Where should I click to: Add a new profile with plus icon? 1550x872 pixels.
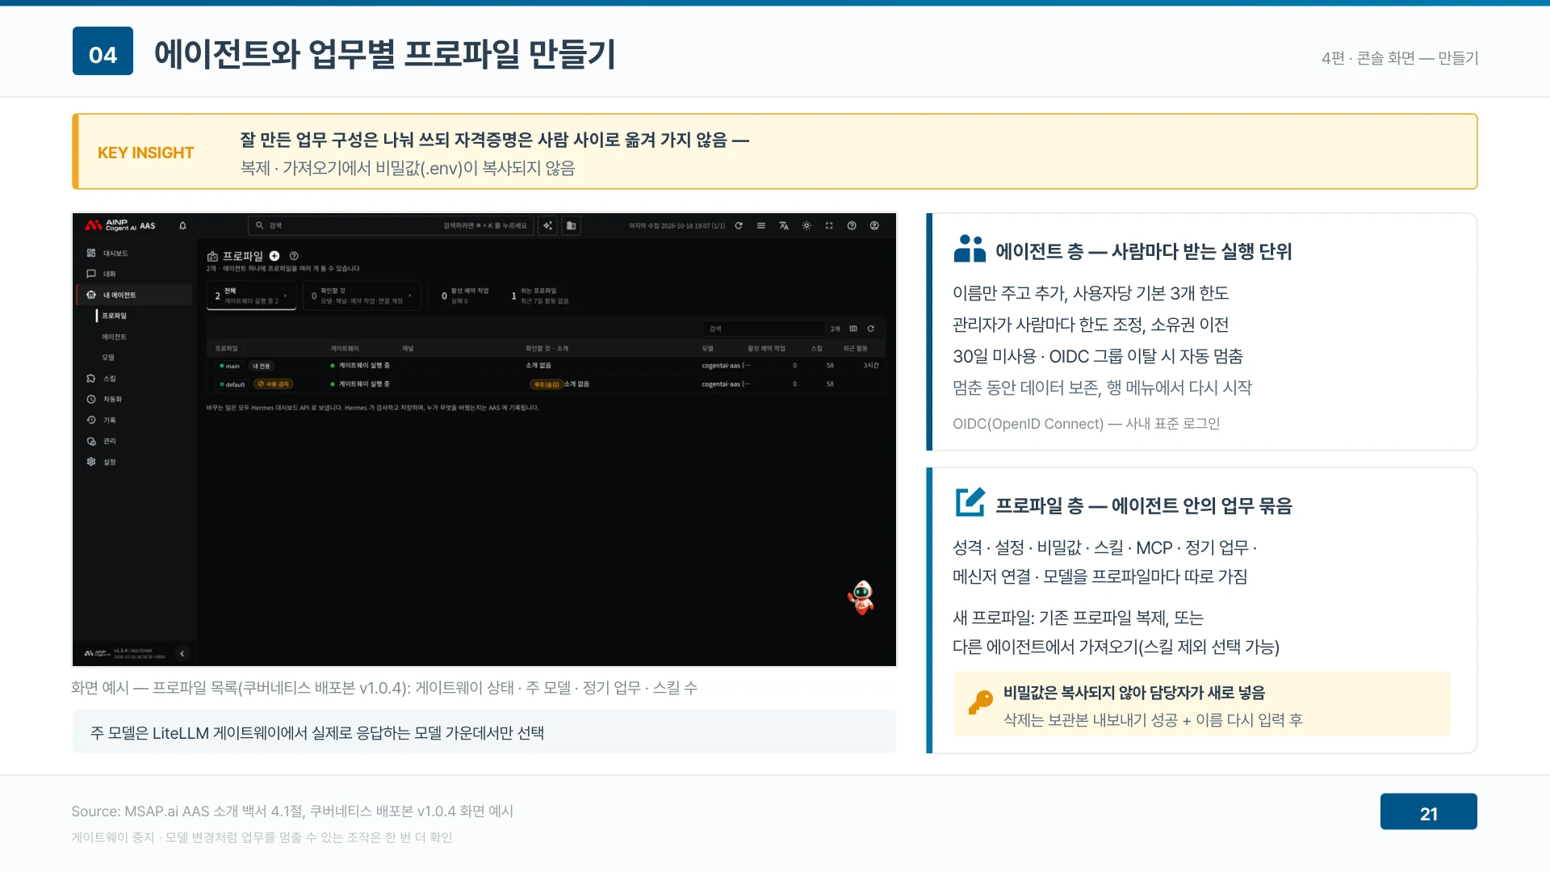274,256
